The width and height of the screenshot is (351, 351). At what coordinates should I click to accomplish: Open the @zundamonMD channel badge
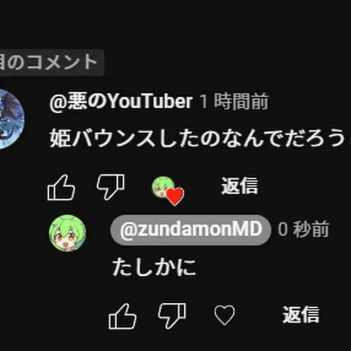[x=191, y=230]
